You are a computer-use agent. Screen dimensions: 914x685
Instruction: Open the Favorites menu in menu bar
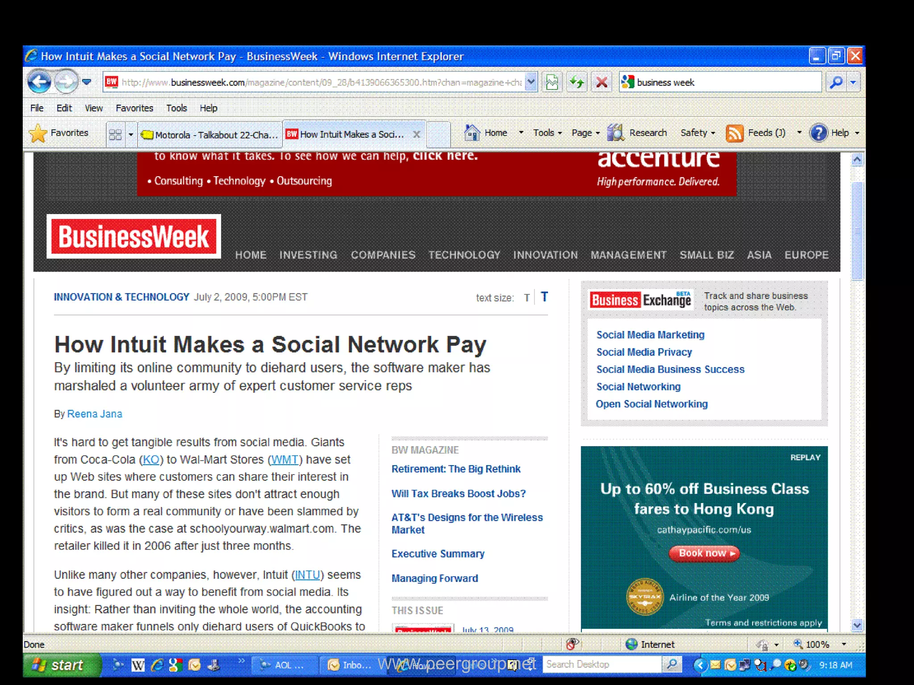[x=134, y=108]
